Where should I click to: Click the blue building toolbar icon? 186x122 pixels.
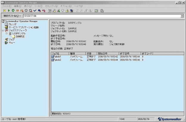pyautogui.click(x=72, y=11)
